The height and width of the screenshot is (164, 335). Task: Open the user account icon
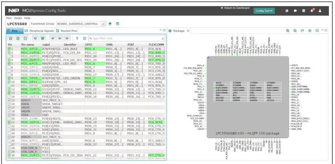(320, 11)
